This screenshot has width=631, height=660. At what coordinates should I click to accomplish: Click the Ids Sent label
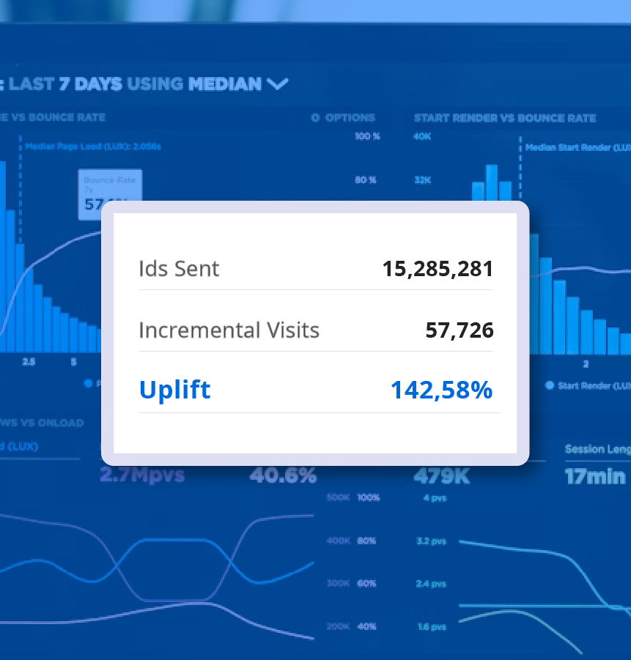pos(179,269)
